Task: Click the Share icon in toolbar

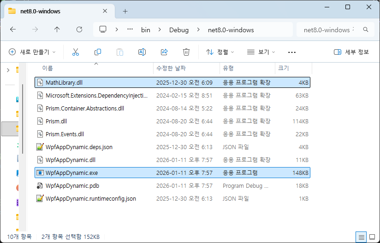Action: (x=164, y=52)
